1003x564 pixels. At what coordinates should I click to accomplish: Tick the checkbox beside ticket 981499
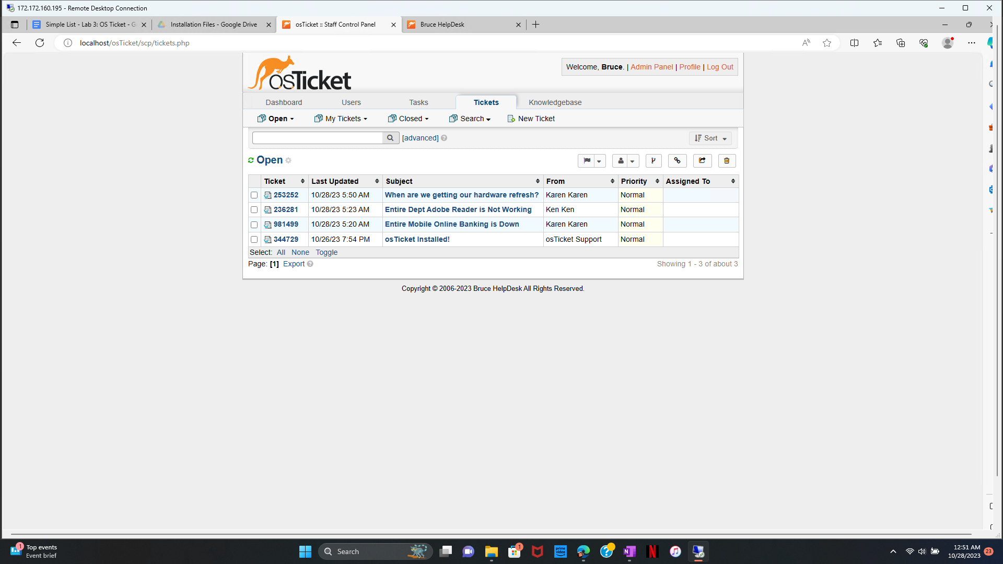(254, 225)
